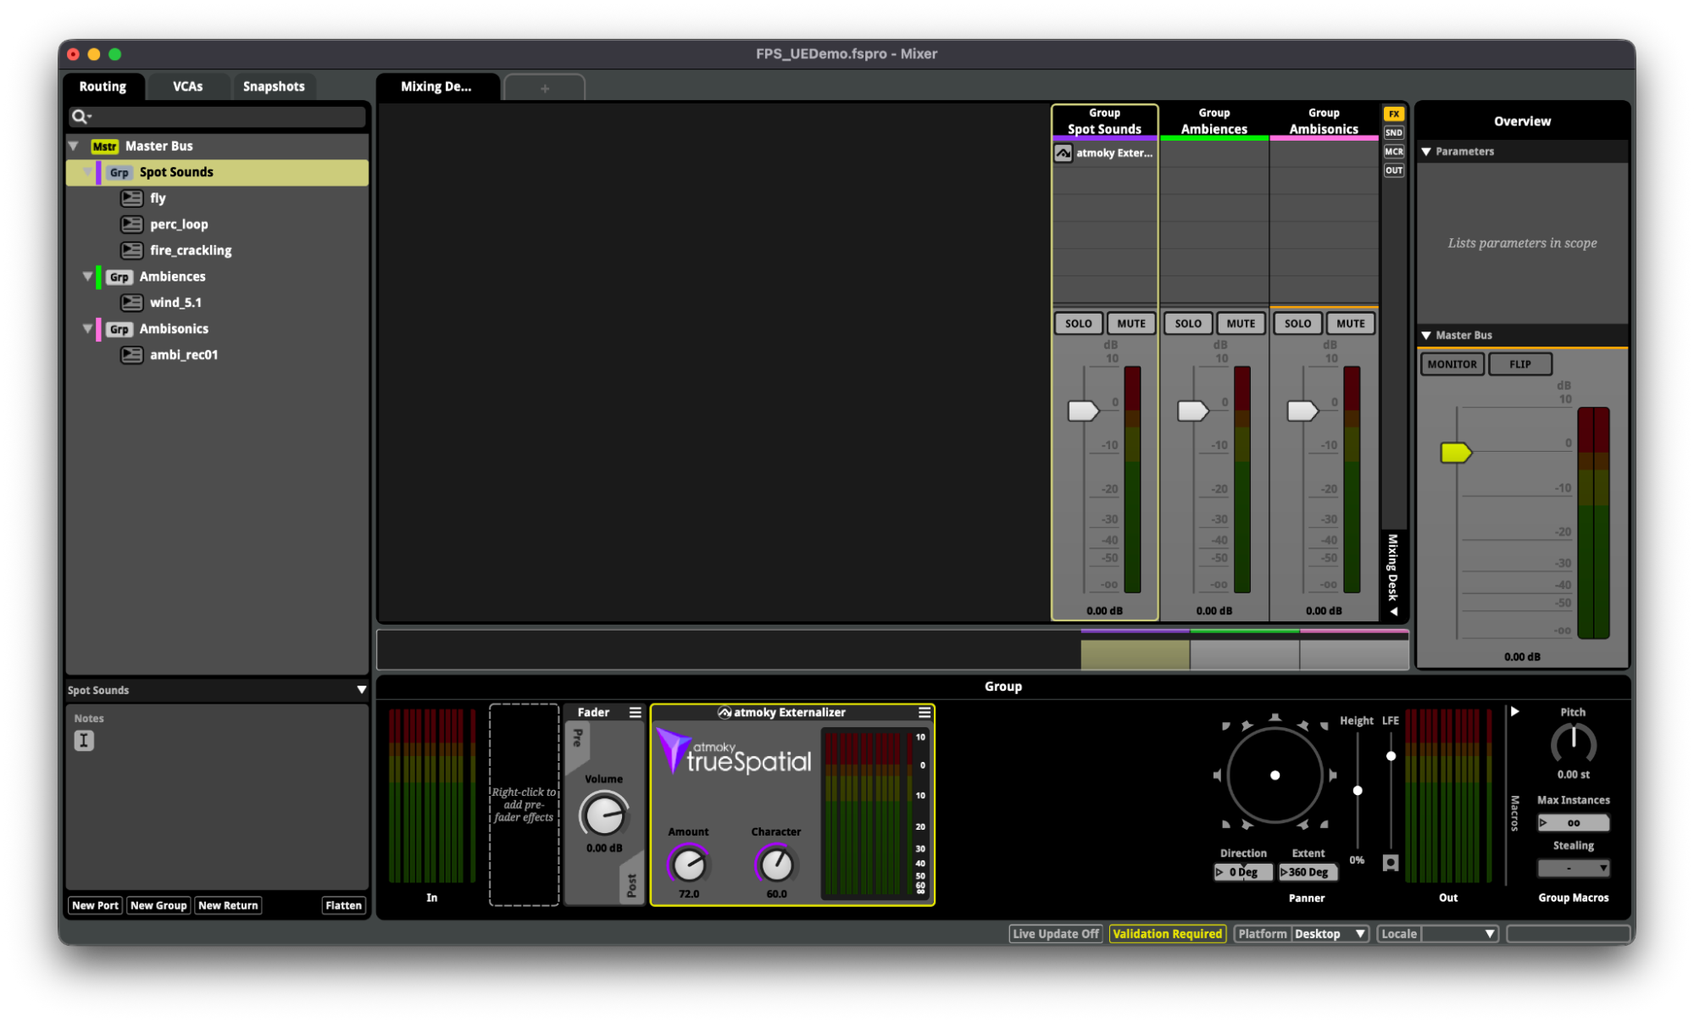Click the search magnifier icon
The image size is (1694, 1023).
point(81,116)
